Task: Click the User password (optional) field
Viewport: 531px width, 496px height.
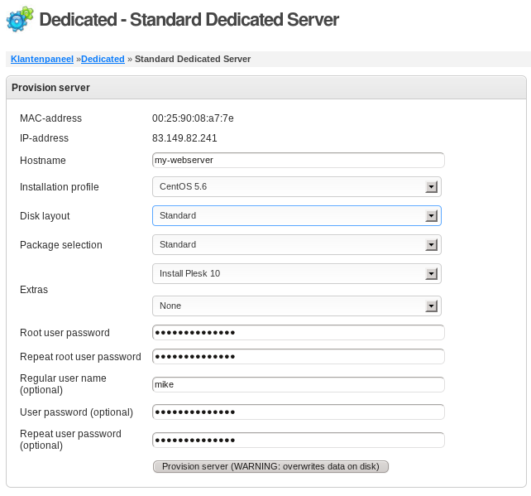Action: click(299, 412)
